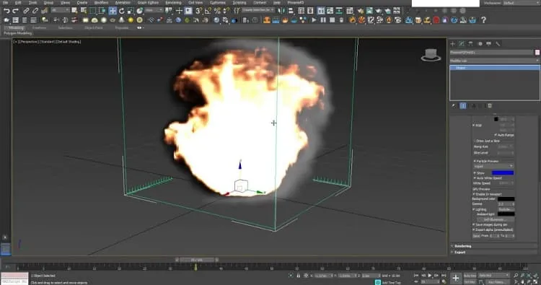The height and width of the screenshot is (285, 541).
Task: Click the remove modifier trash icon
Action: click(490, 106)
